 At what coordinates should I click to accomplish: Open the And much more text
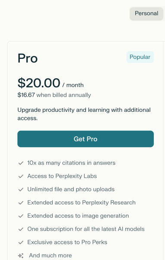tap(51, 255)
